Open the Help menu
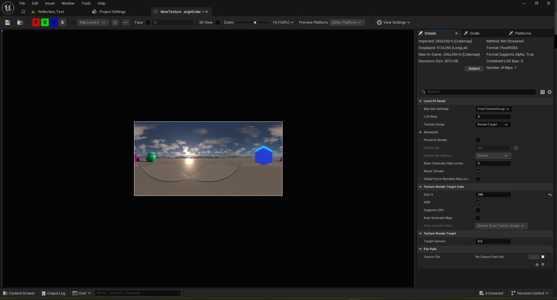557x300 pixels. (101, 3)
